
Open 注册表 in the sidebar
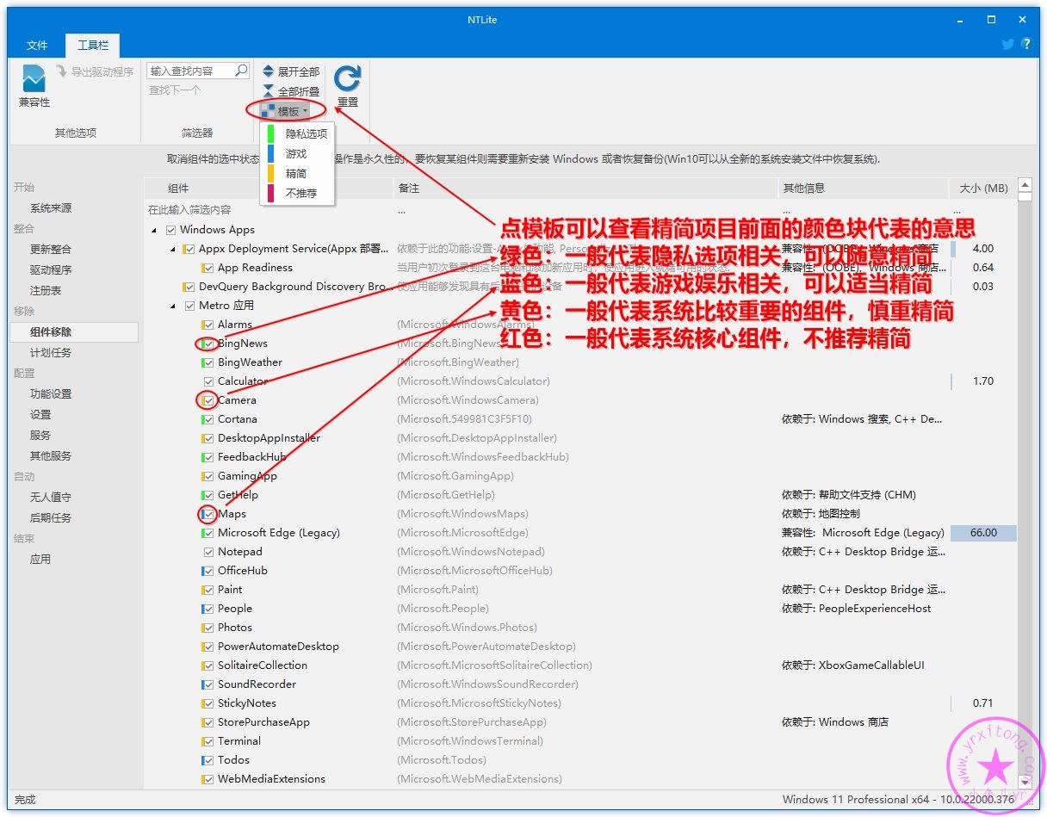click(46, 290)
